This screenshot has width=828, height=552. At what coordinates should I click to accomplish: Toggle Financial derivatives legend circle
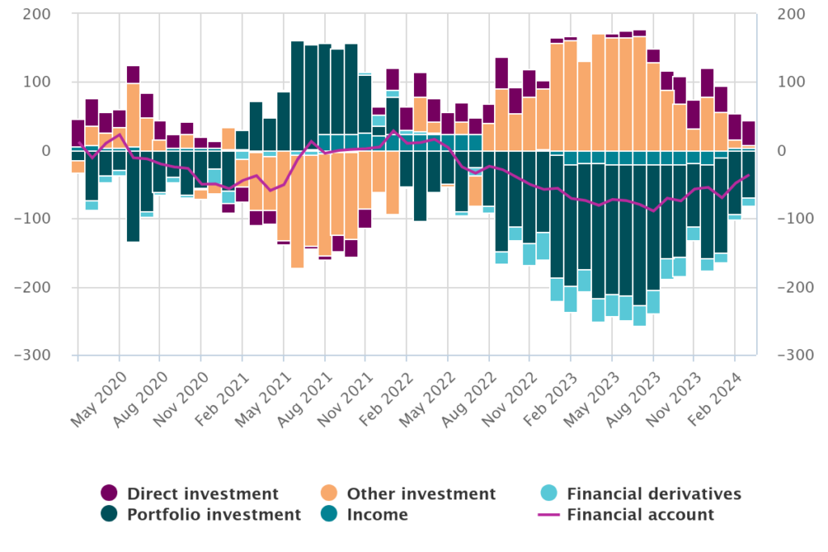coord(549,494)
